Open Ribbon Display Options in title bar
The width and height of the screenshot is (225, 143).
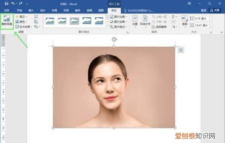point(189,4)
